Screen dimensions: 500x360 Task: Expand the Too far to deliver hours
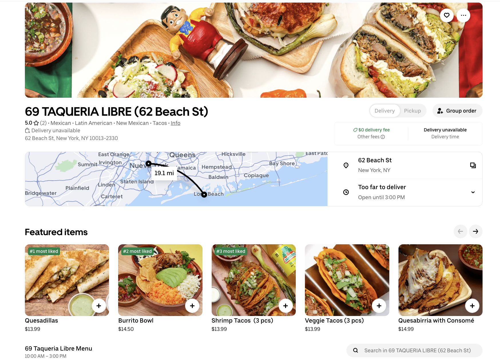(473, 192)
